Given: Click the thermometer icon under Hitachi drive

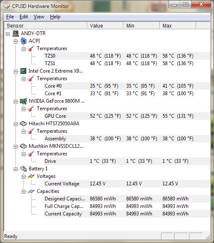Looking at the screenshot, I should tap(31, 131).
